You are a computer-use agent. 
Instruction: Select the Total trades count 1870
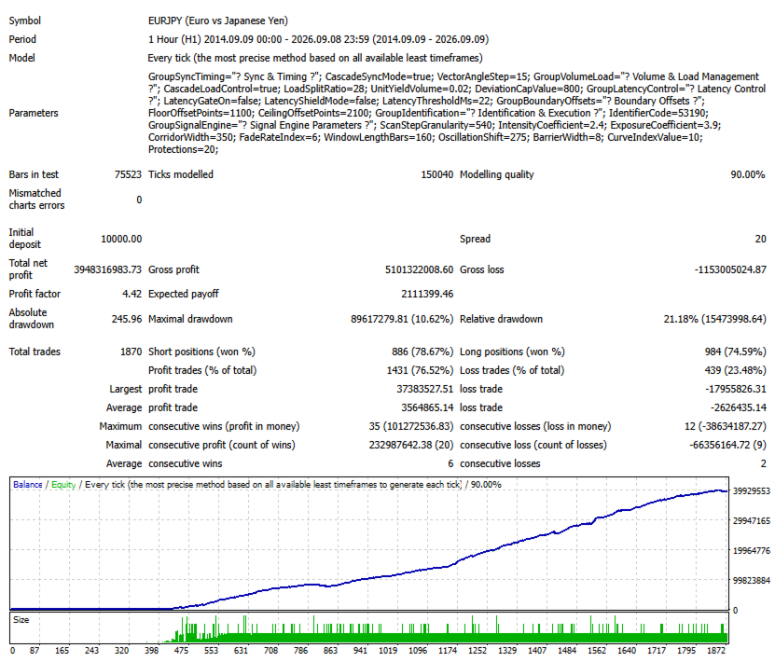coord(131,352)
